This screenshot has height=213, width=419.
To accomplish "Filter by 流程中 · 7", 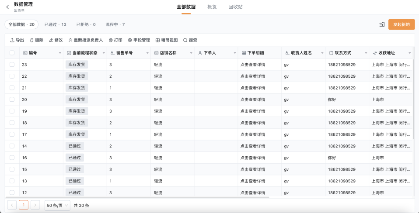I will point(115,24).
